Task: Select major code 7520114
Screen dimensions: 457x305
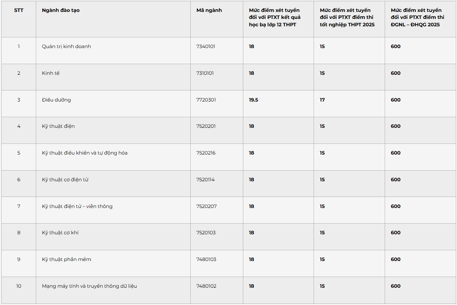Action: click(205, 180)
